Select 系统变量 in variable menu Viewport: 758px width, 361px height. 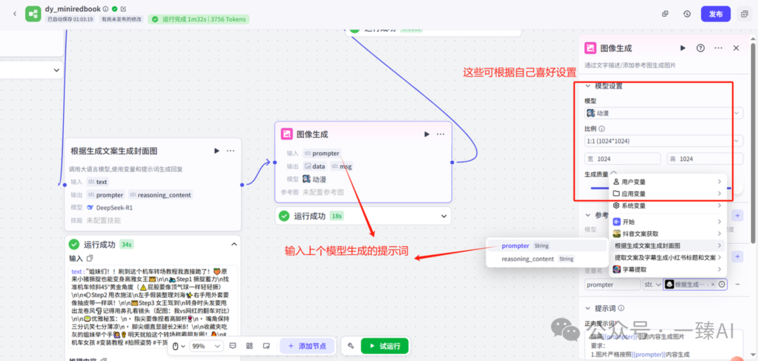[667, 206]
